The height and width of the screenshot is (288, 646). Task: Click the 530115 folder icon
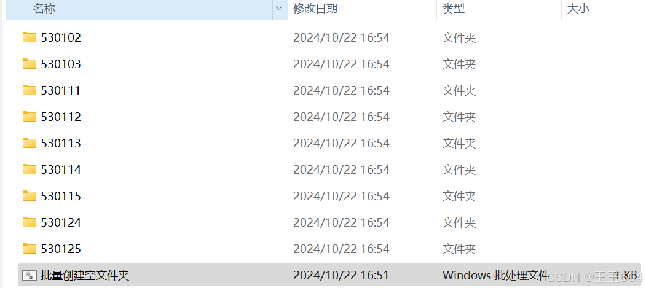(x=30, y=195)
